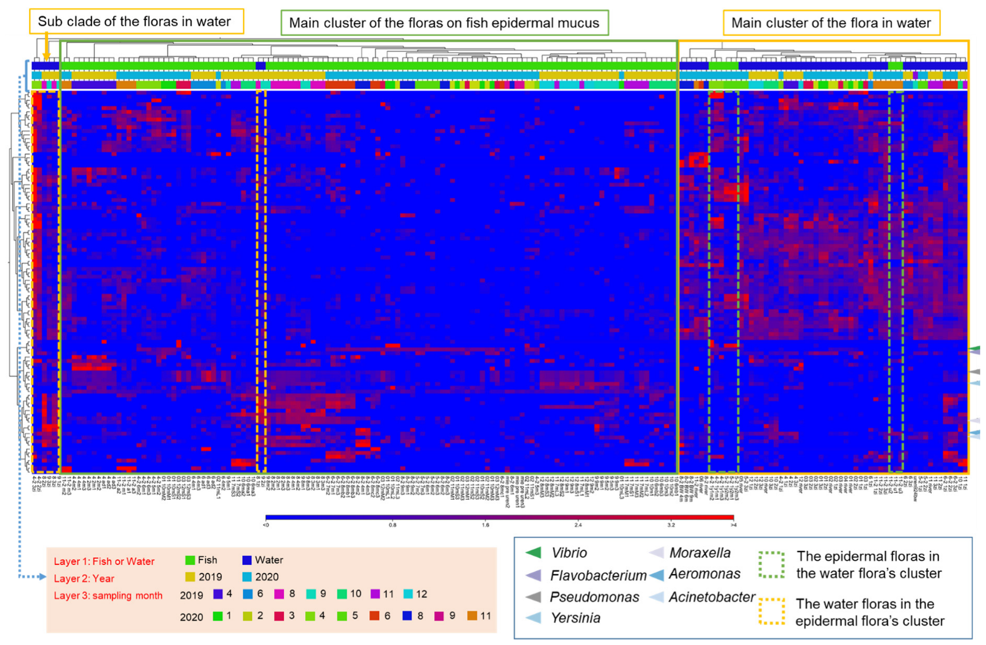Click the green Vibrio triangle in legend
Screen dimensions: 986x645
click(534, 552)
